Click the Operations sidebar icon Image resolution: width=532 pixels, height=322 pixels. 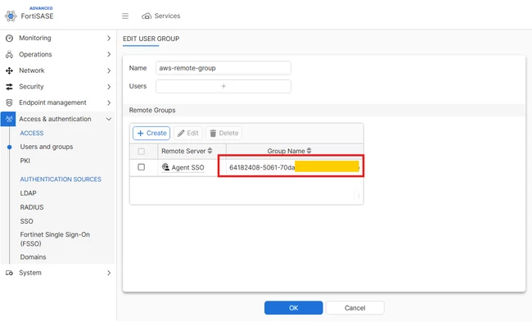(10, 54)
